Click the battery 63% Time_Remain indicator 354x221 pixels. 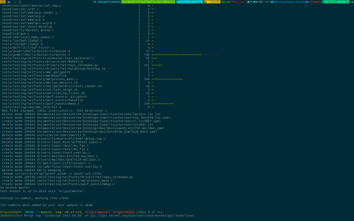point(288,2)
